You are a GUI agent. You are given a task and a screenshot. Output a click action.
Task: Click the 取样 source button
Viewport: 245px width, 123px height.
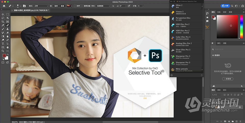[56, 6]
